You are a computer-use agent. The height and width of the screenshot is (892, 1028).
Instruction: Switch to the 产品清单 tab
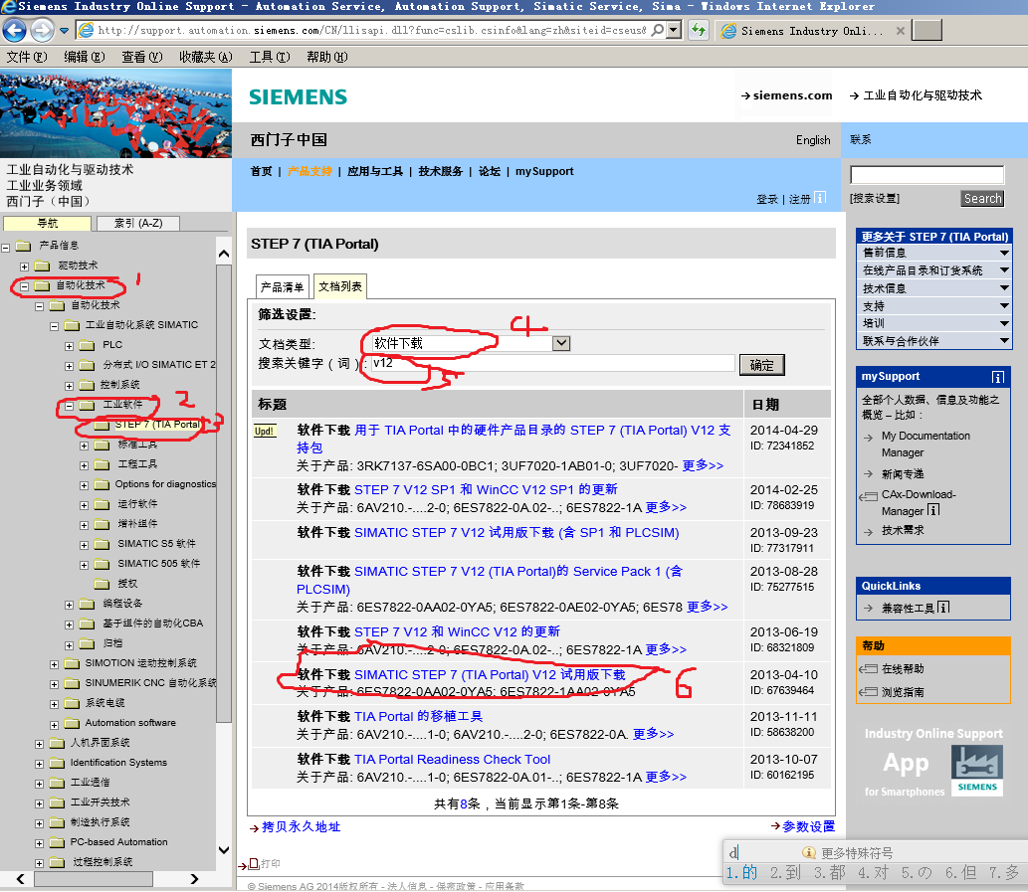click(x=282, y=286)
